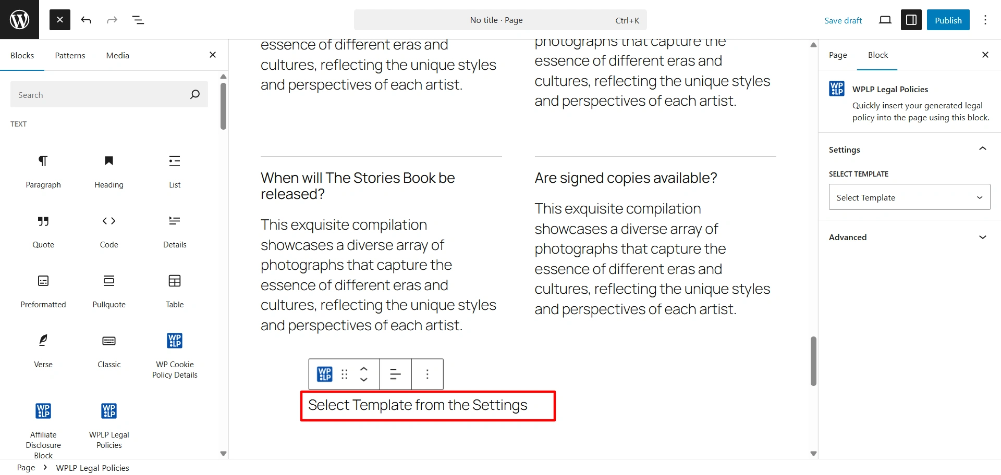The image size is (1001, 475).
Task: Switch to the Patterns tab
Action: (x=70, y=56)
